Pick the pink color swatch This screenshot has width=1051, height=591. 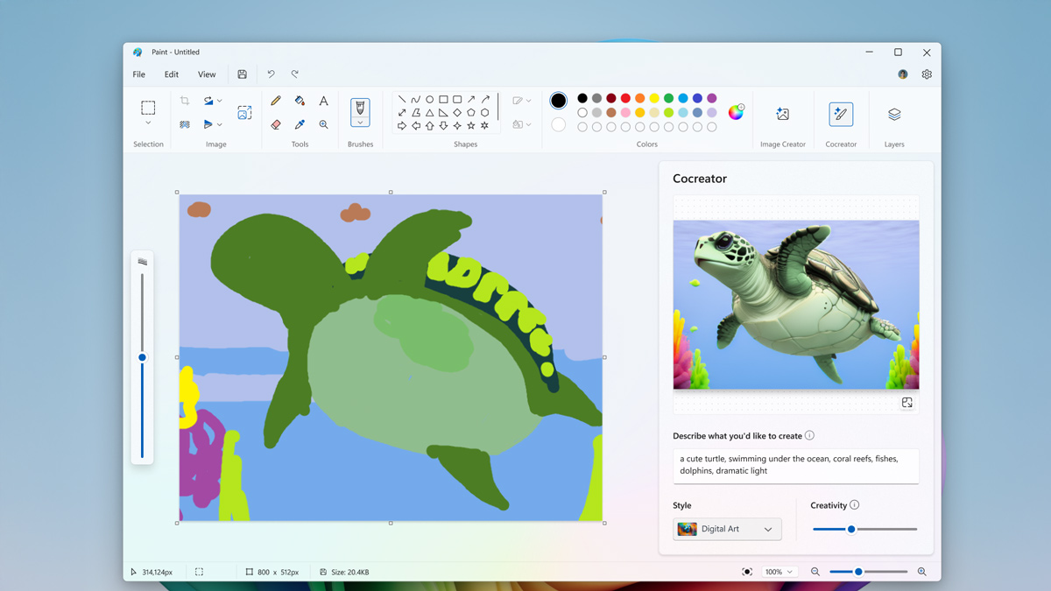625,112
